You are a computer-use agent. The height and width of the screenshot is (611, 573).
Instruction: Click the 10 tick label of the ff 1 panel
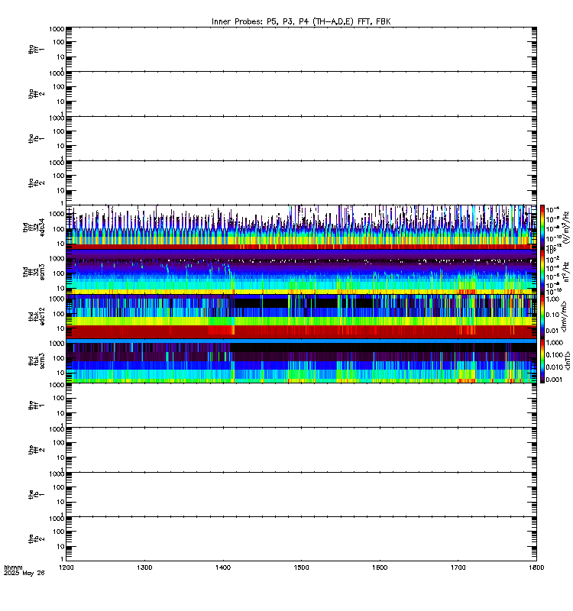click(61, 413)
